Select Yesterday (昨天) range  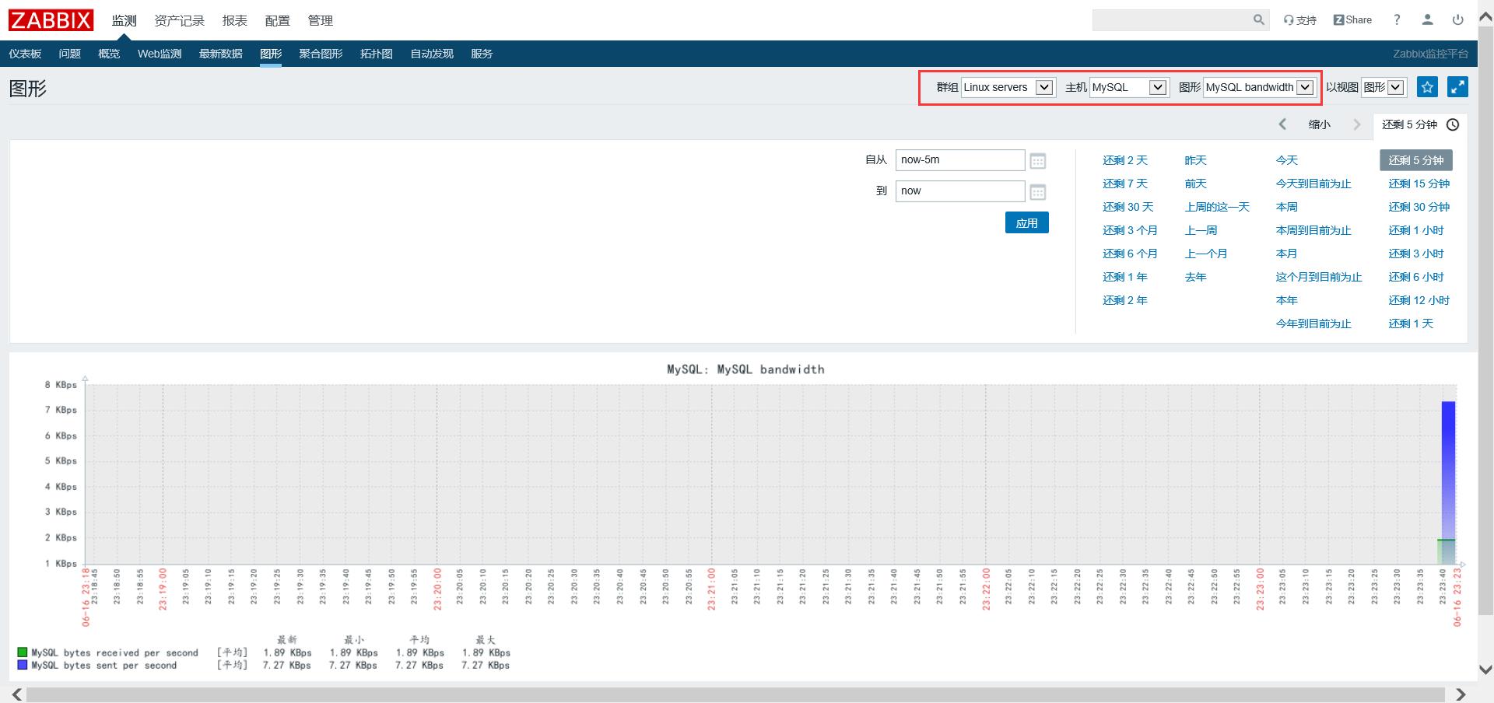point(1195,160)
